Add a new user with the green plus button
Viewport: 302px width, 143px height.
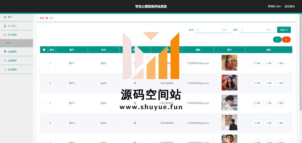[277, 40]
